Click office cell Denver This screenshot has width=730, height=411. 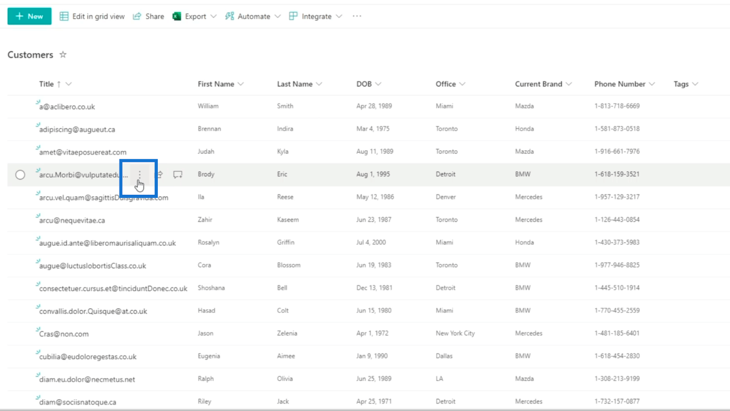pos(446,197)
